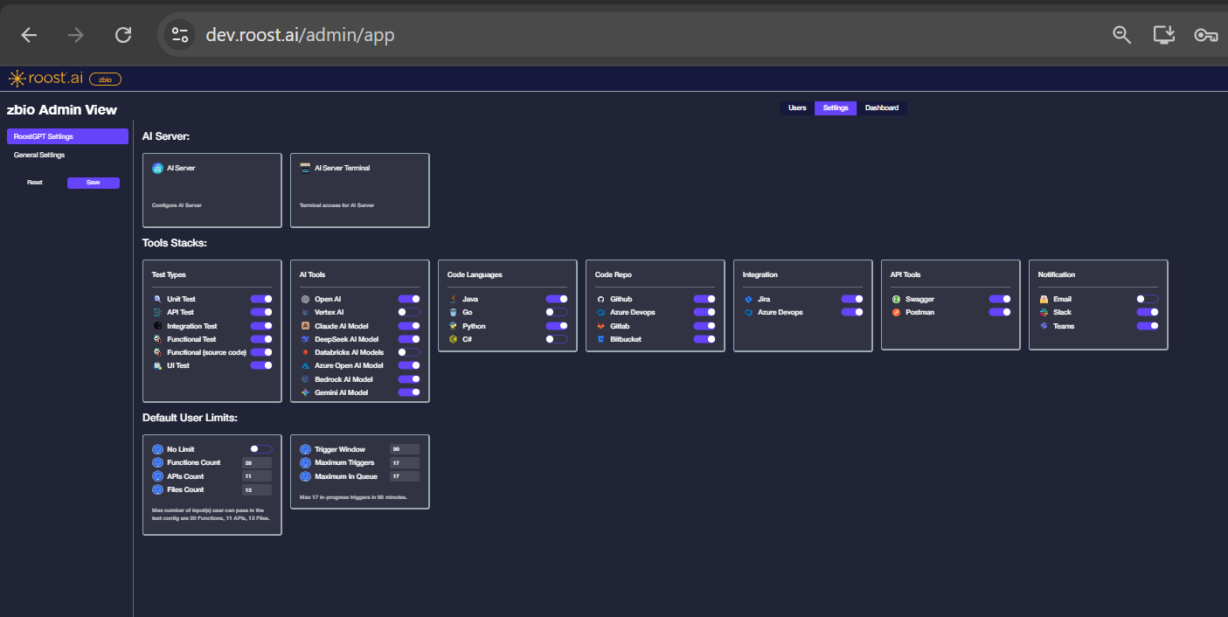Click the Postman icon
This screenshot has height=617, width=1228.
coord(897,312)
